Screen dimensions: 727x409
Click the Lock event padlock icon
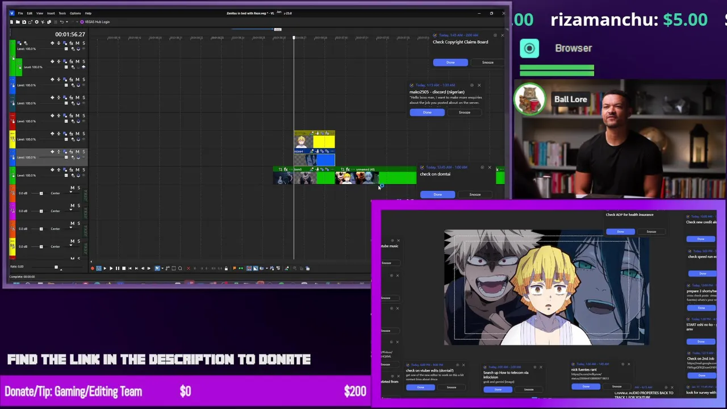click(x=226, y=268)
